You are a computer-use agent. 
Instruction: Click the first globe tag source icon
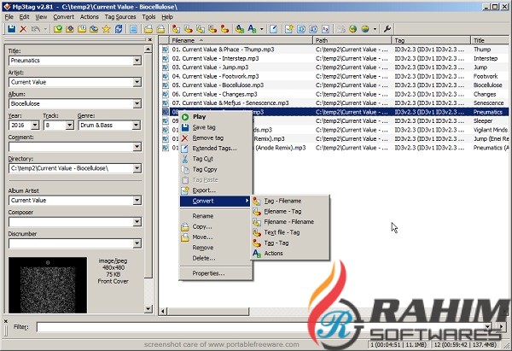click(352, 29)
